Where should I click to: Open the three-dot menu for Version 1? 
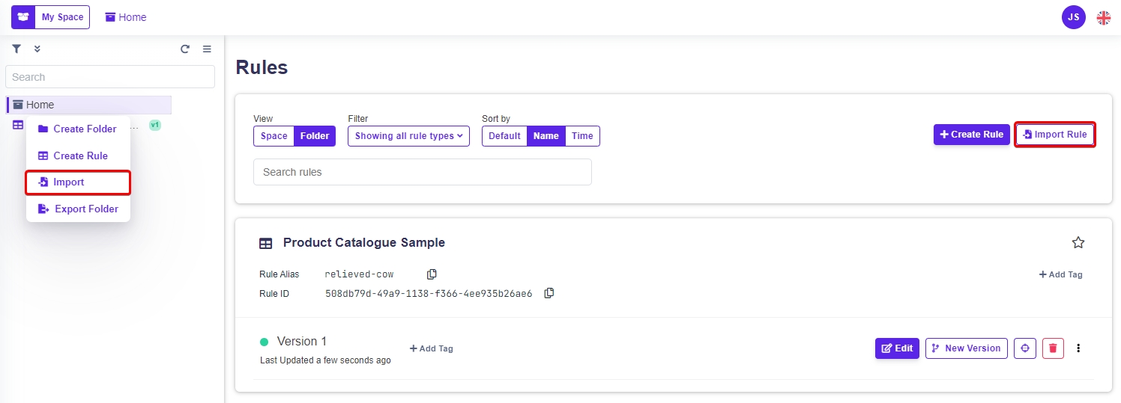pyautogui.click(x=1078, y=348)
